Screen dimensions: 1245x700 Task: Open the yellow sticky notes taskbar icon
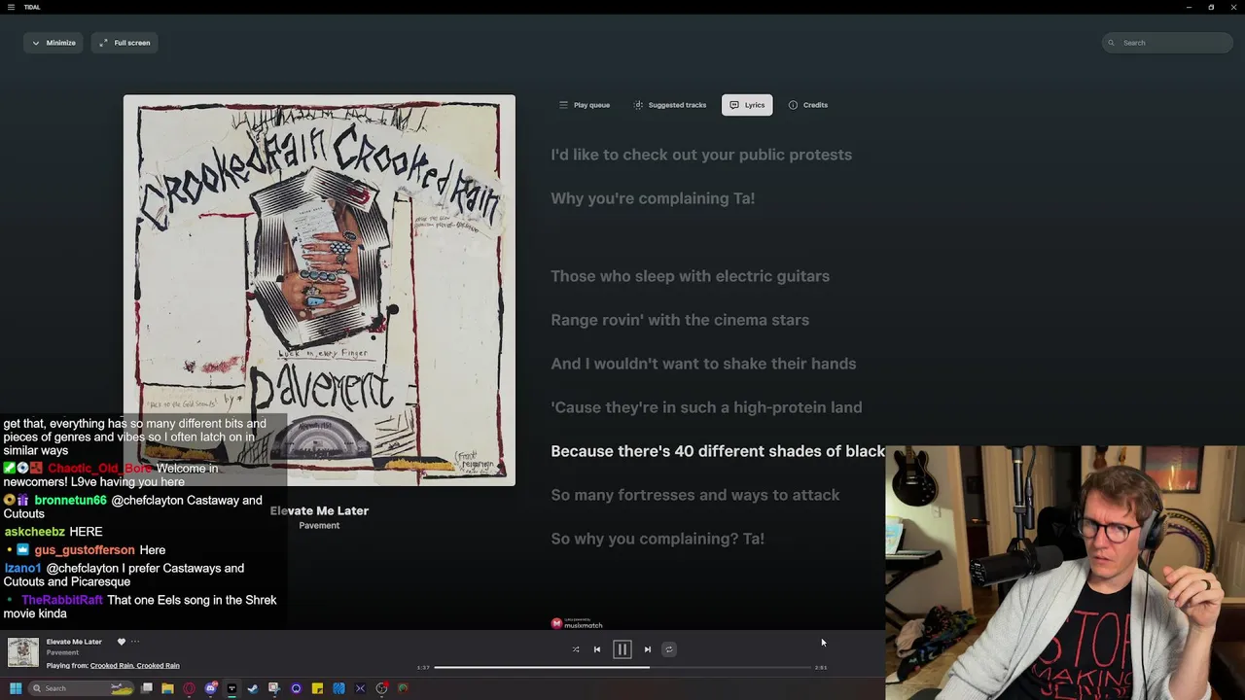click(x=317, y=688)
